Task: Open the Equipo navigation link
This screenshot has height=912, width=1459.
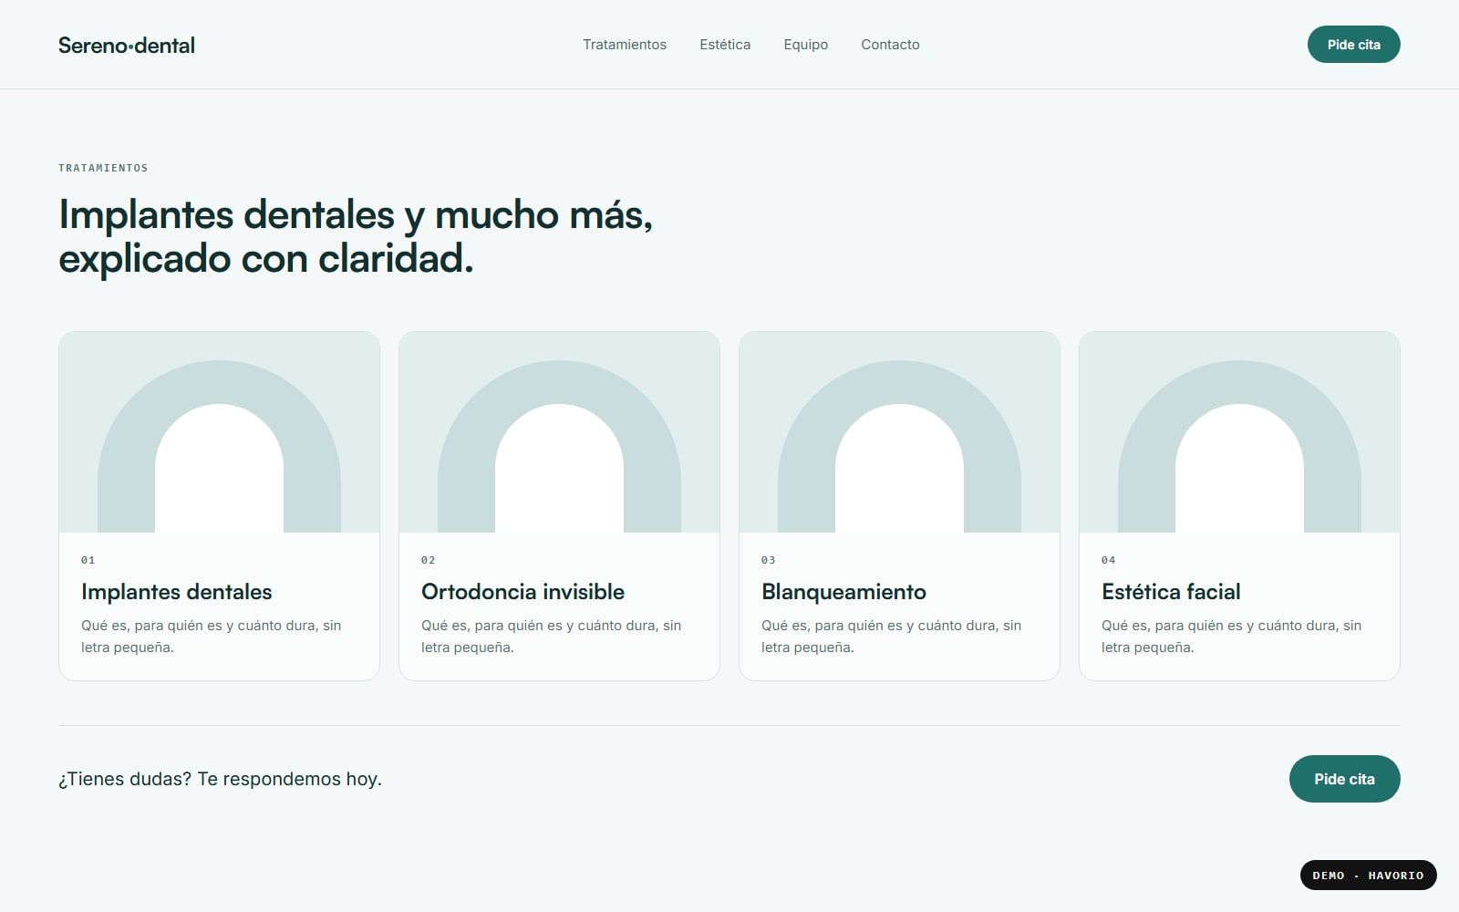Action: click(806, 45)
